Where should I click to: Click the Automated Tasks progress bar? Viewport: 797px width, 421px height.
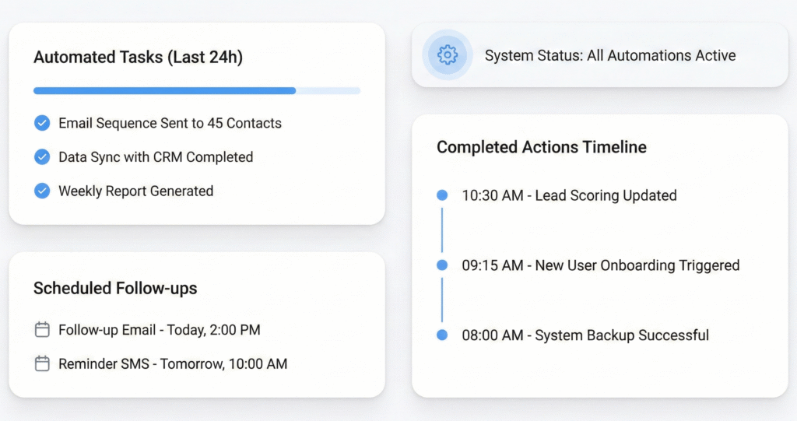click(196, 91)
